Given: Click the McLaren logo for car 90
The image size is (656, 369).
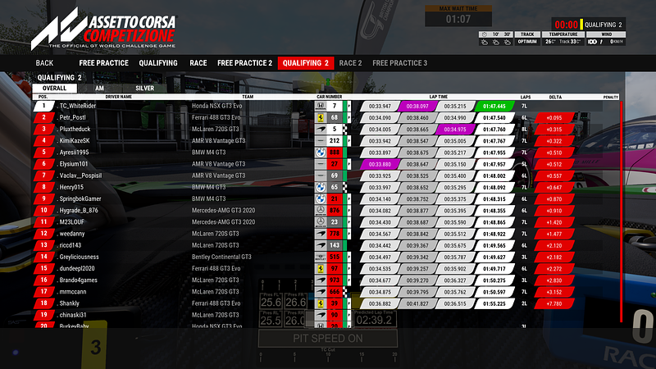Looking at the screenshot, I should [x=320, y=315].
